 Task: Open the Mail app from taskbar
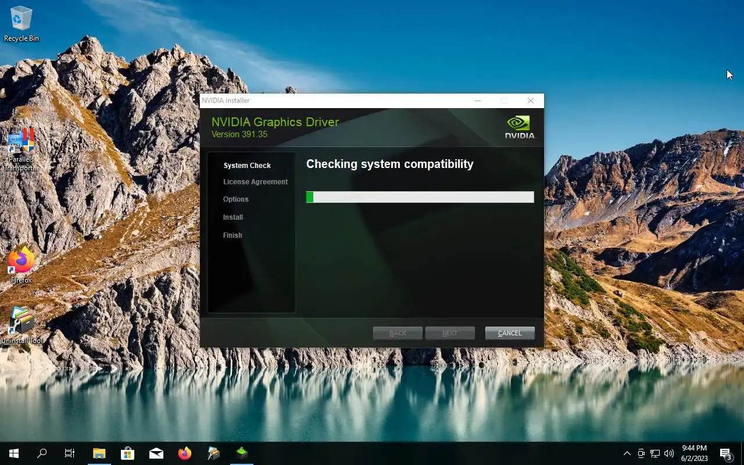[156, 453]
